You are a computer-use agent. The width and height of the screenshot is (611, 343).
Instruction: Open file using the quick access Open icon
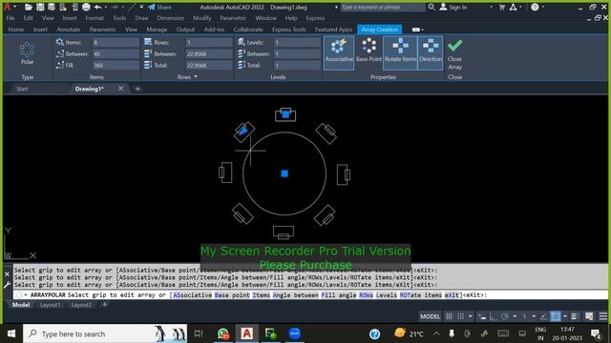tap(29, 7)
